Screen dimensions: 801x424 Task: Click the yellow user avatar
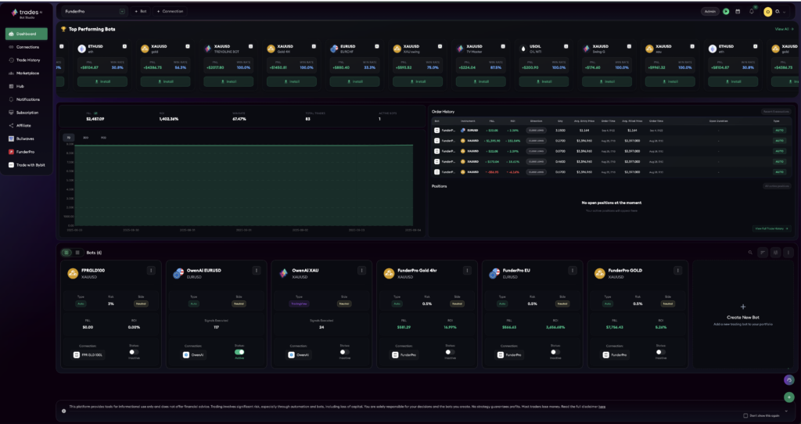[x=767, y=12]
